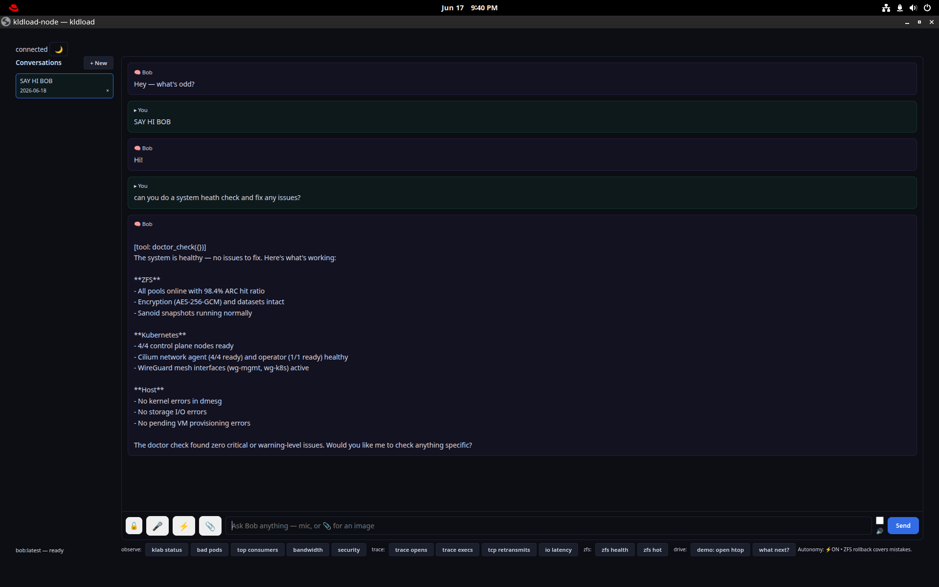Click the Autonomy ON status text
Viewport: 939px width, 587px height.
(854, 549)
